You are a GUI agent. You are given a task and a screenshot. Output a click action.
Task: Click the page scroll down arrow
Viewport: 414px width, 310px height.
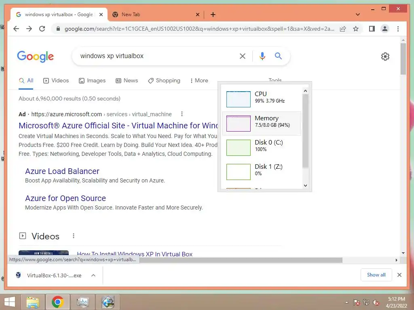click(403, 253)
